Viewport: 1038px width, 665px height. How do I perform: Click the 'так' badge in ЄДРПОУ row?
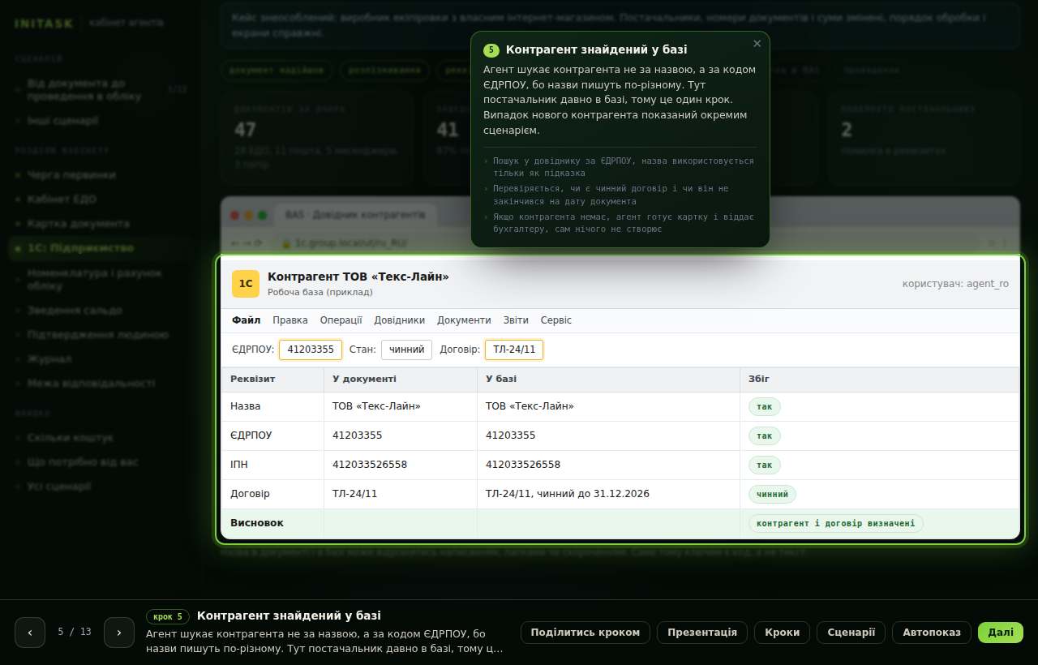[765, 436]
